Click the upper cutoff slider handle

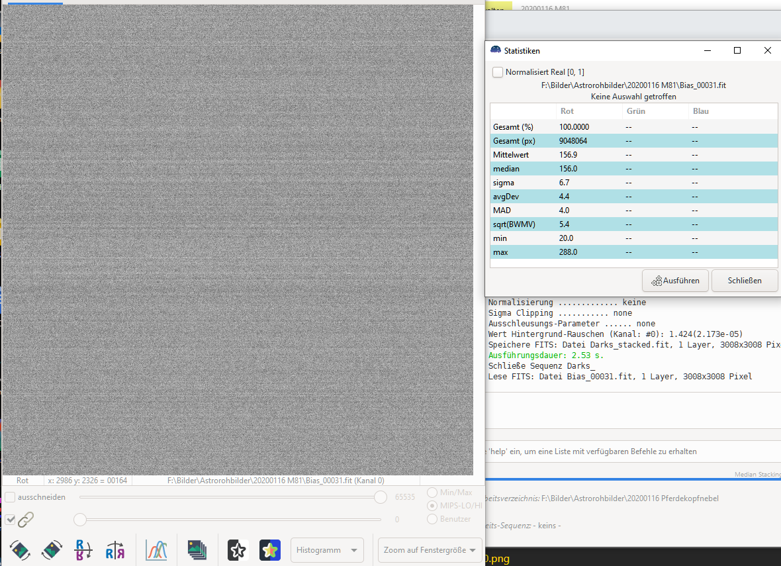click(381, 497)
